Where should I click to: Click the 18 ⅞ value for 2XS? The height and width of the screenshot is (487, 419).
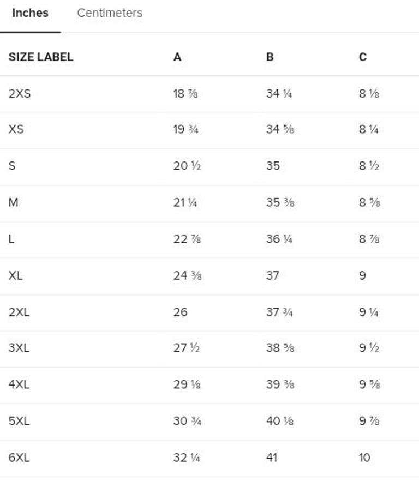(185, 93)
